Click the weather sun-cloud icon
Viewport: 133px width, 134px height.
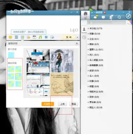[96, 17]
